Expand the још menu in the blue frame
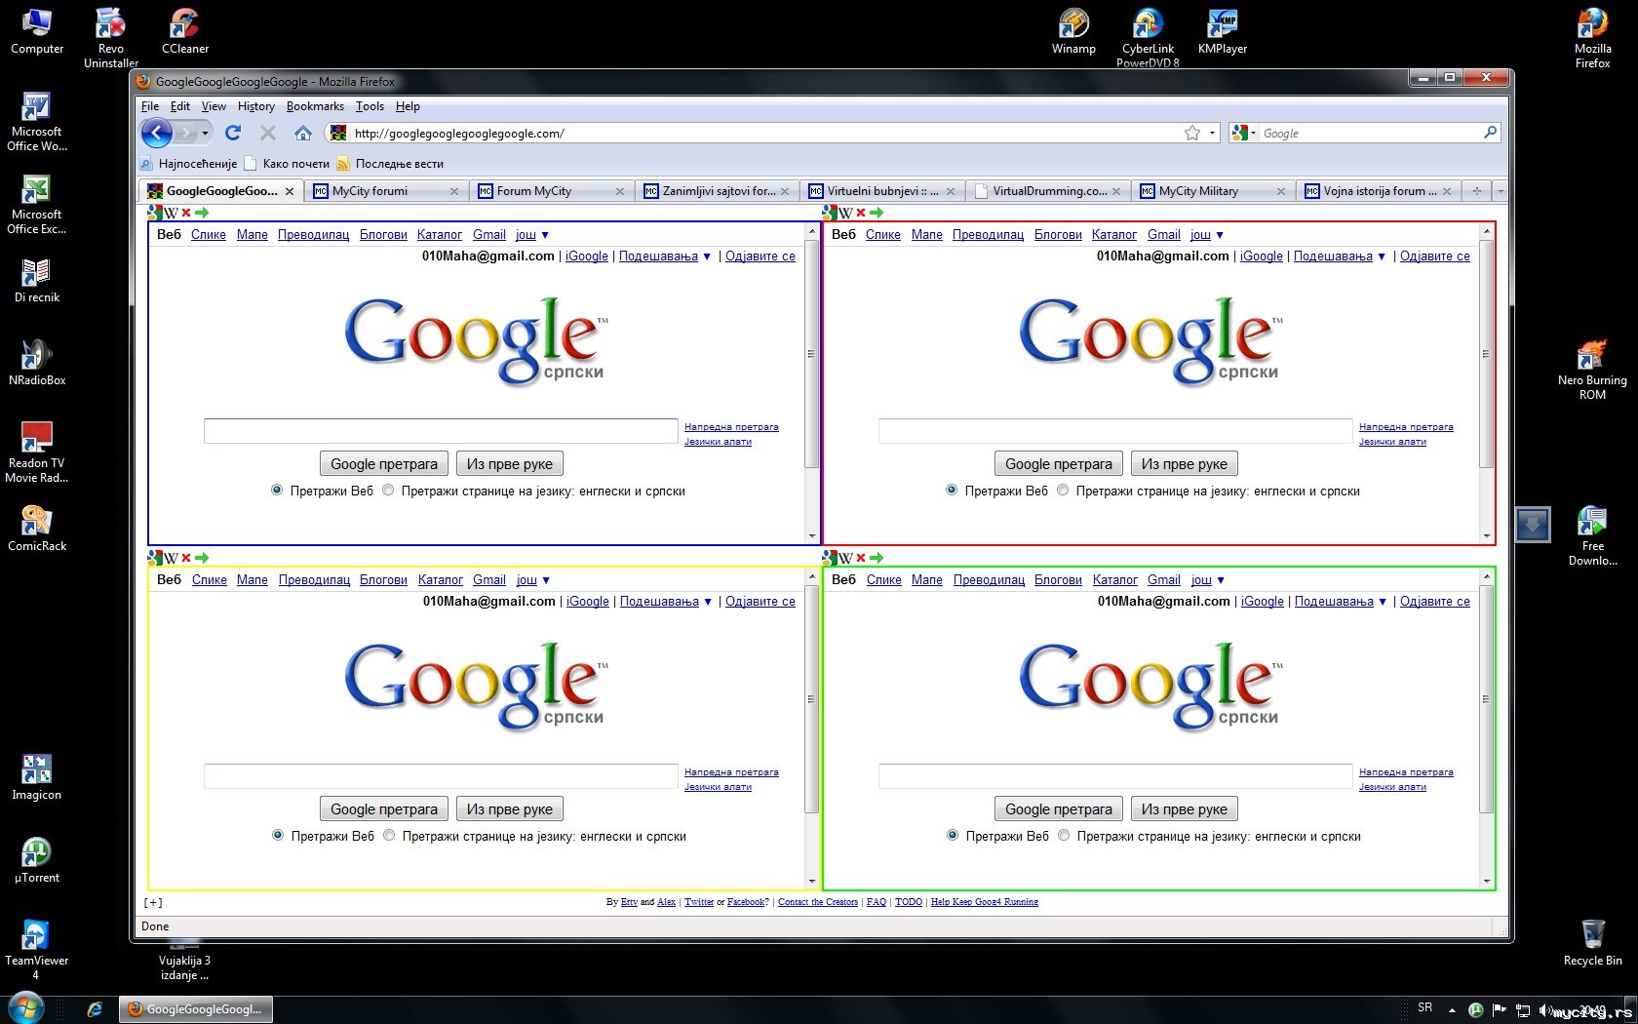The width and height of the screenshot is (1638, 1024). [x=532, y=235]
